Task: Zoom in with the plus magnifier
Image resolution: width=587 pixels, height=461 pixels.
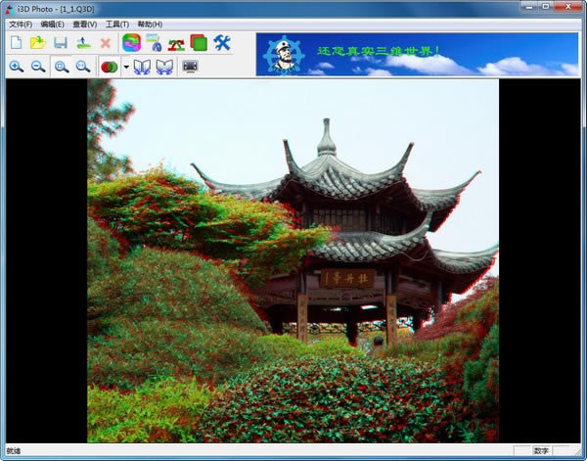Action: tap(16, 67)
